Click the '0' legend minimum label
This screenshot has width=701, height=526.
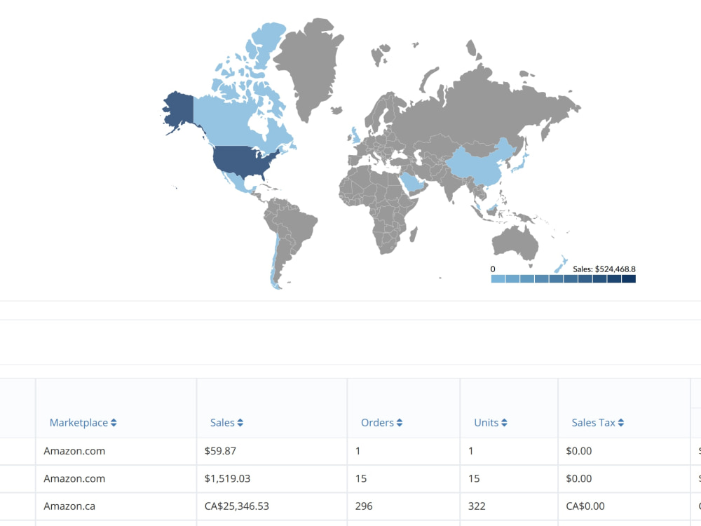point(493,269)
